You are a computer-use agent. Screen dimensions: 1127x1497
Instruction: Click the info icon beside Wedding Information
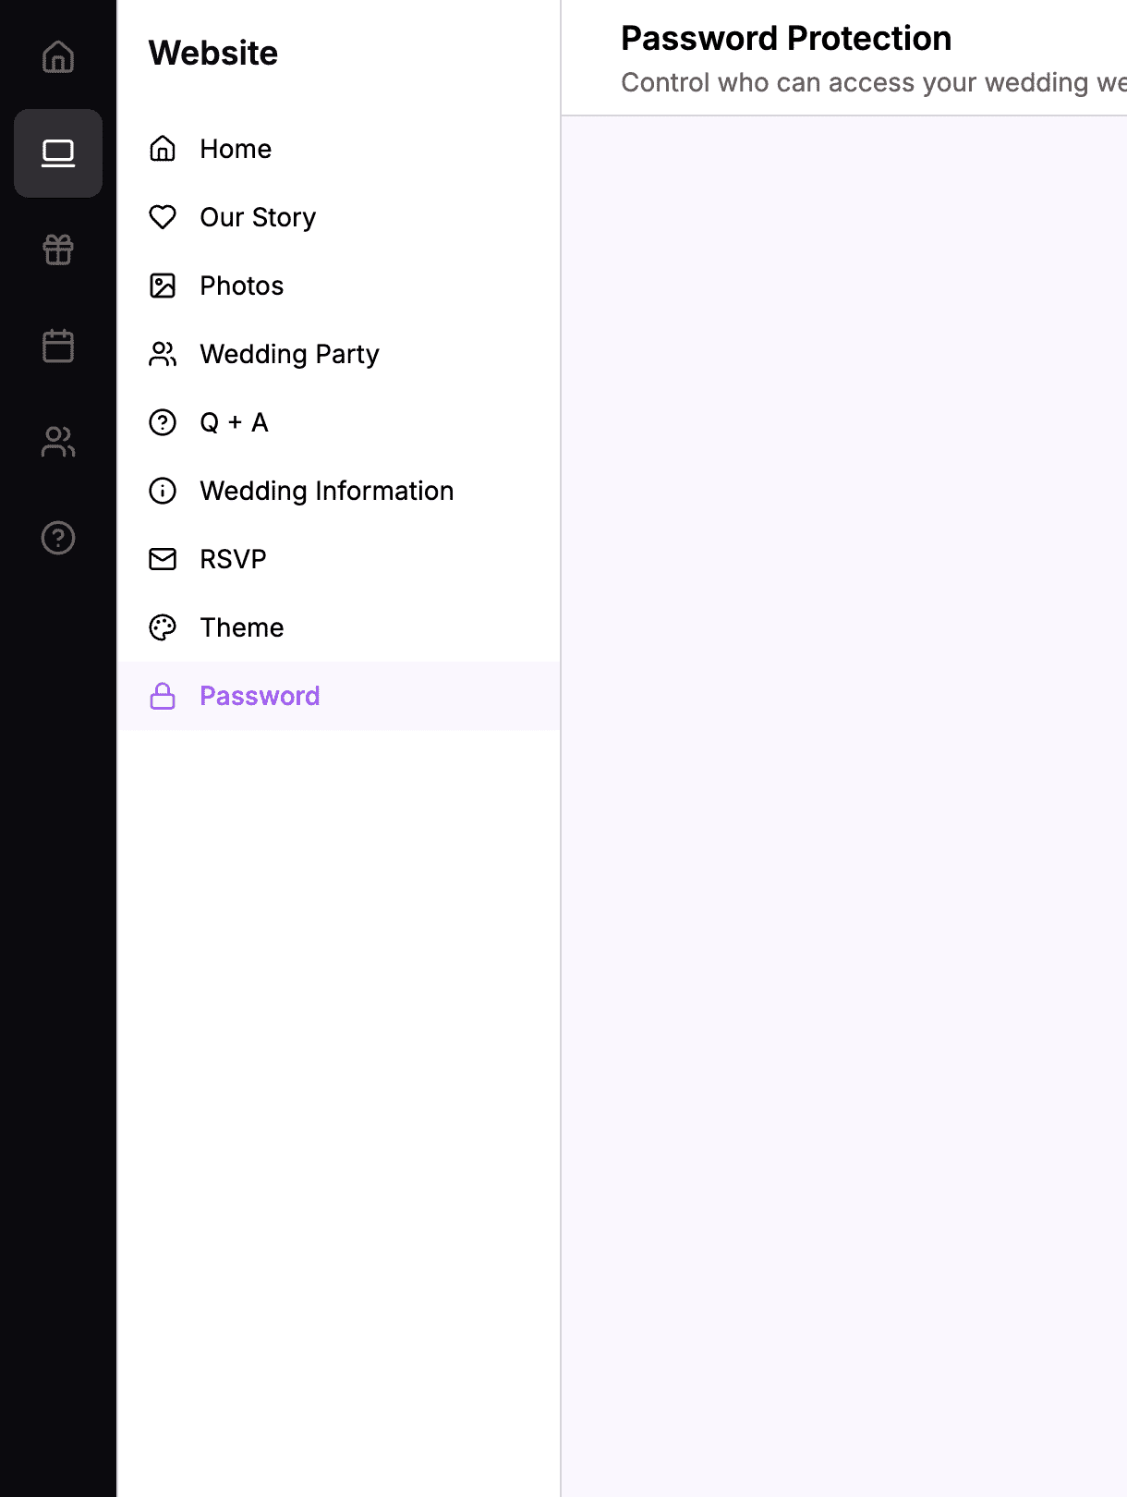pyautogui.click(x=163, y=491)
